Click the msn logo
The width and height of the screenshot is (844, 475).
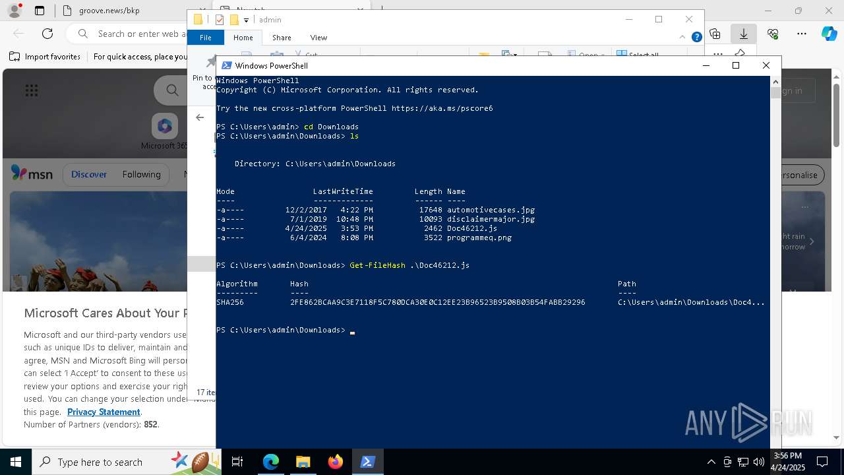[32, 174]
